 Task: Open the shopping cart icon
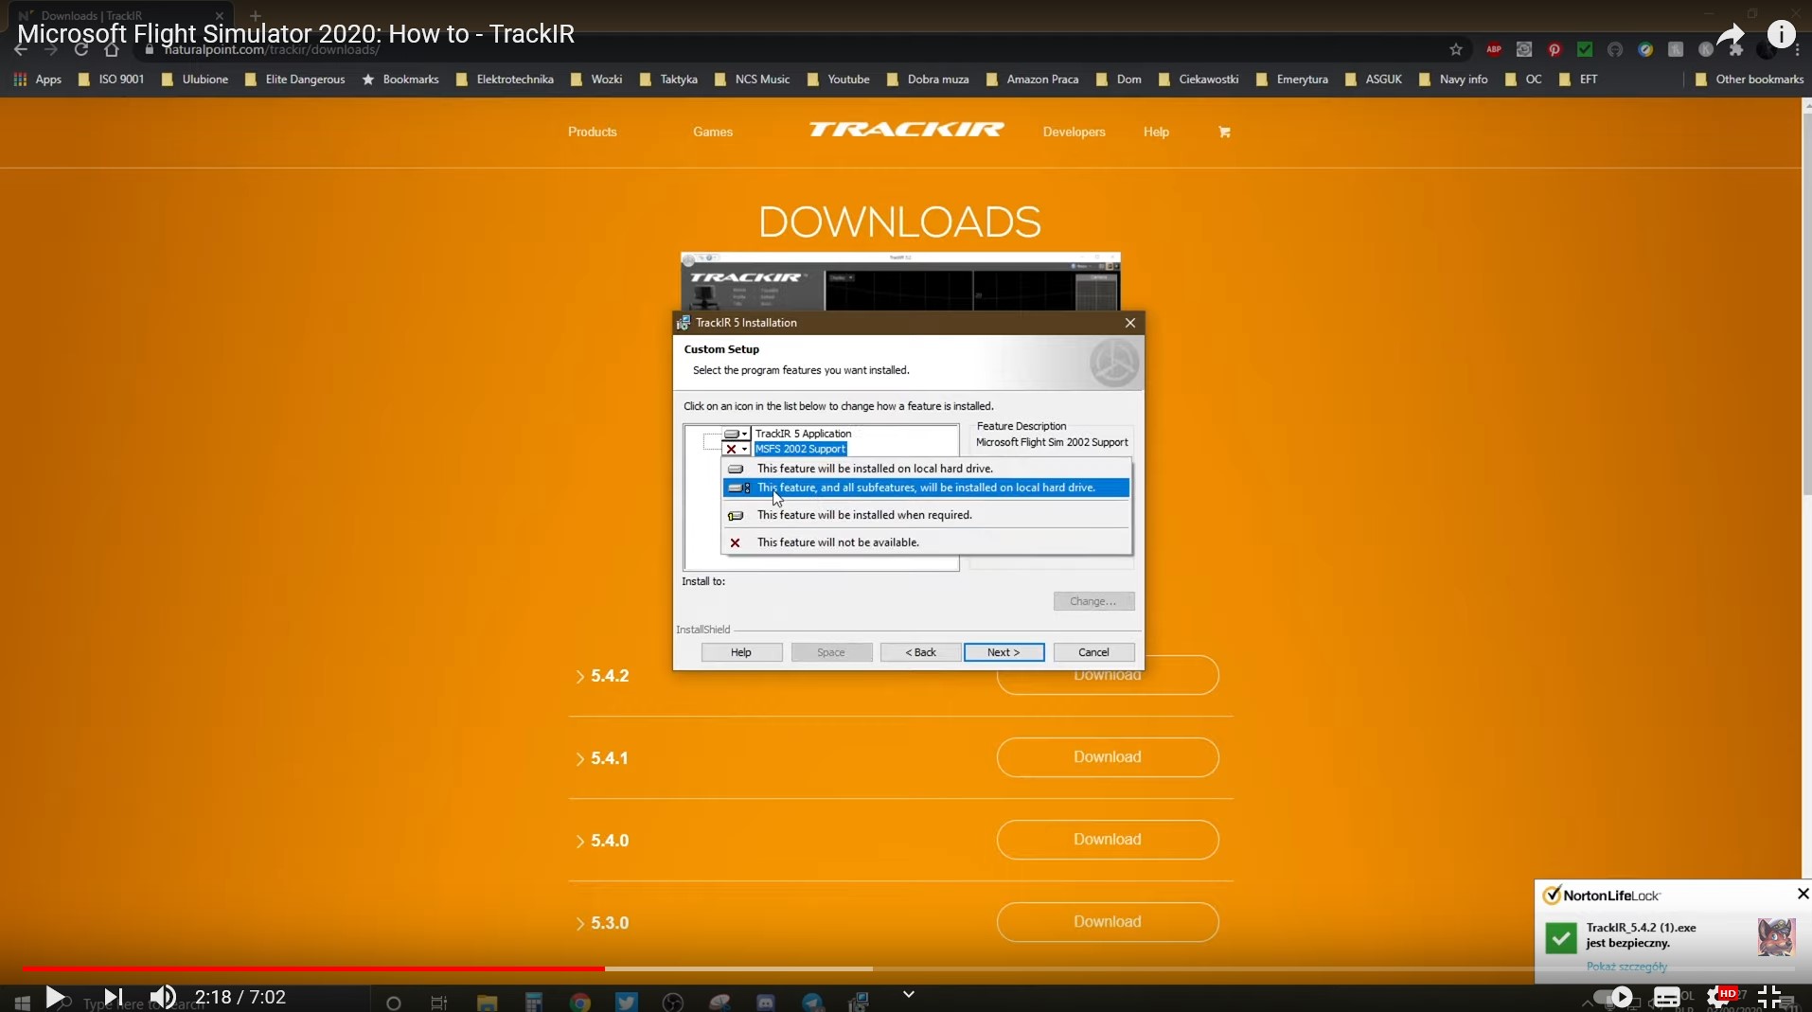coord(1224,132)
